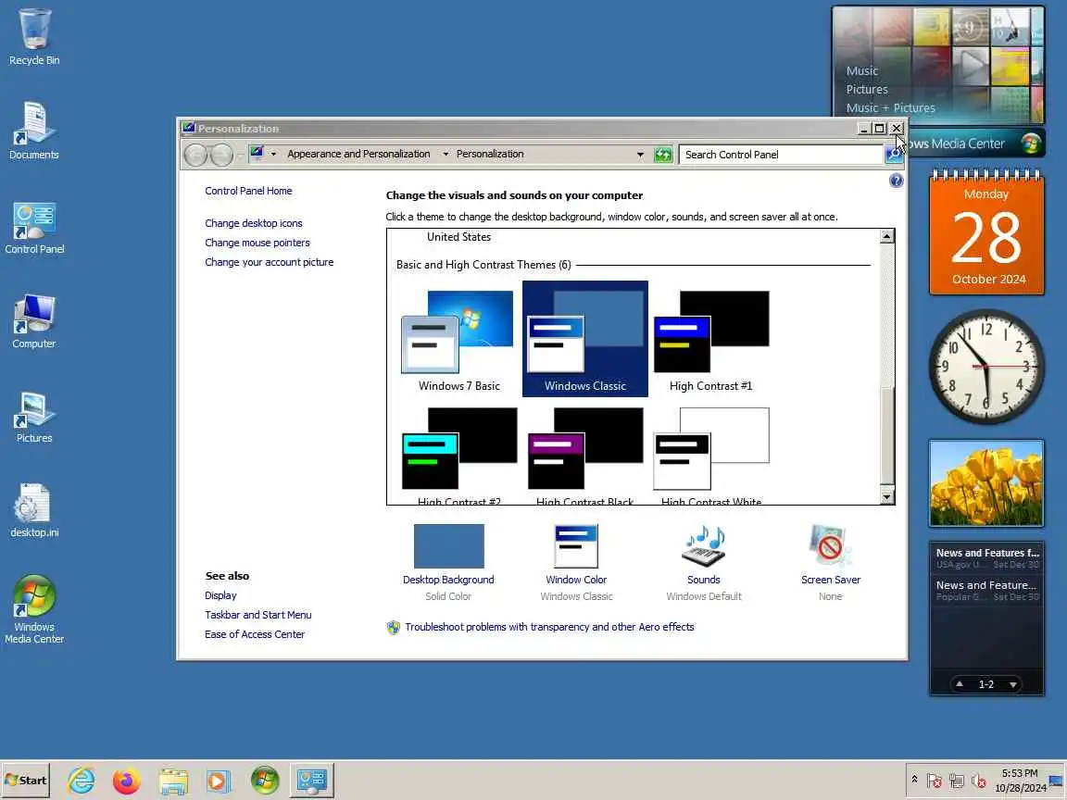The width and height of the screenshot is (1067, 800).
Task: Launch Firefox from the taskbar
Action: [127, 781]
